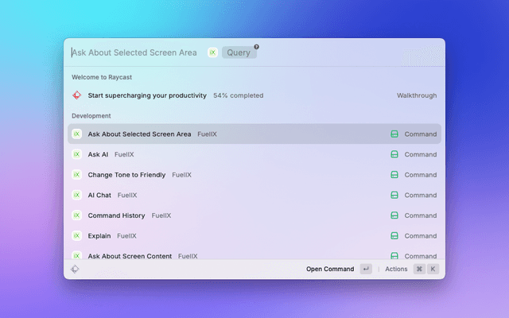Click the green command icon in AI Chat row
This screenshot has width=509, height=318.
tap(394, 195)
